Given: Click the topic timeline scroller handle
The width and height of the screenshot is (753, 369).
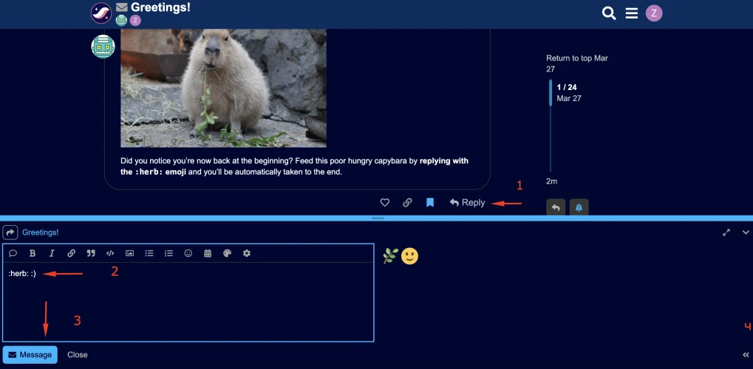Looking at the screenshot, I should point(551,92).
